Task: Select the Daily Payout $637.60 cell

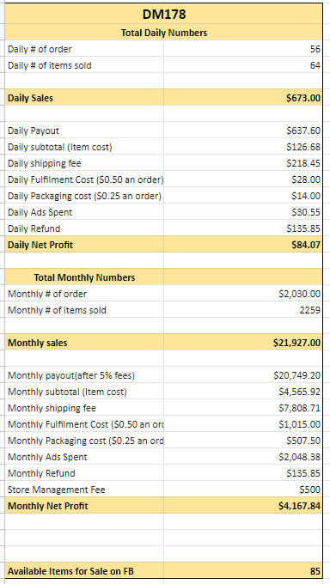Action: coord(243,131)
